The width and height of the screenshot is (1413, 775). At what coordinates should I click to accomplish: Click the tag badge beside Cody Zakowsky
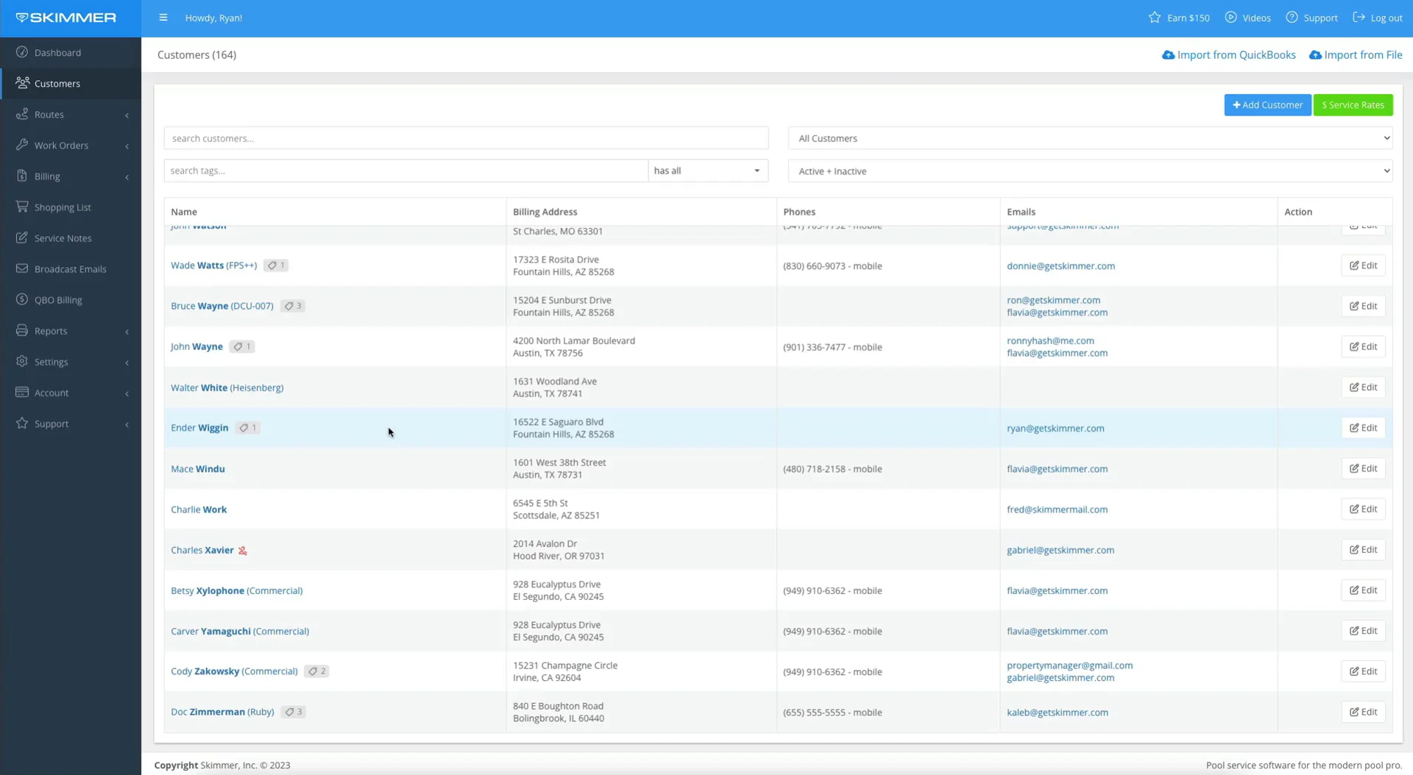[316, 671]
